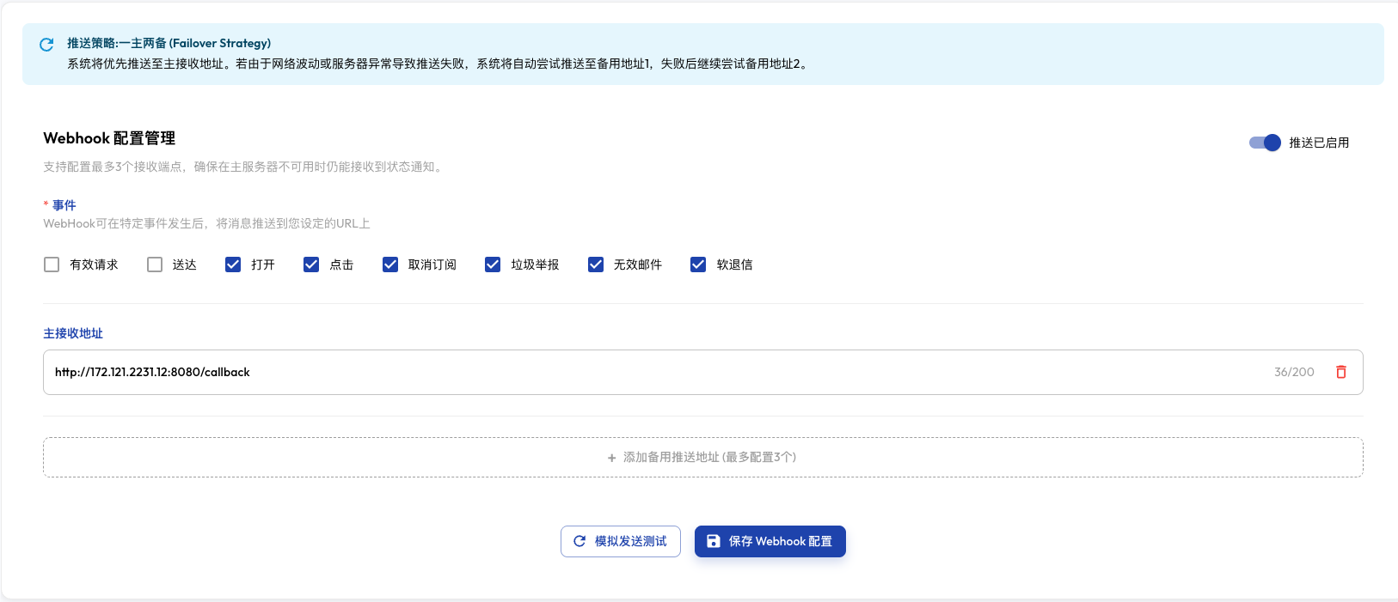Deselect the 垃圾举报 event checkbox
The width and height of the screenshot is (1398, 602).
(493, 265)
